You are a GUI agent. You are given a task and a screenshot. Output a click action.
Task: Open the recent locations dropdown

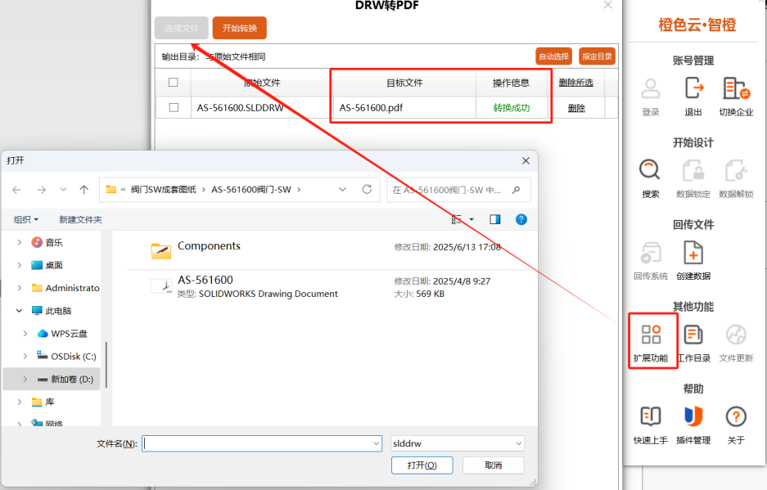[63, 190]
